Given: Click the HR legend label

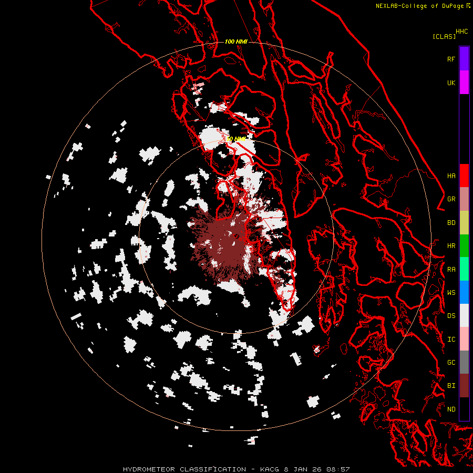Looking at the screenshot, I should 451,246.
